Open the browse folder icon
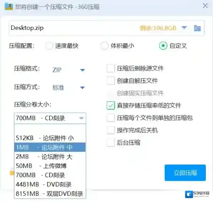 tap(197, 28)
